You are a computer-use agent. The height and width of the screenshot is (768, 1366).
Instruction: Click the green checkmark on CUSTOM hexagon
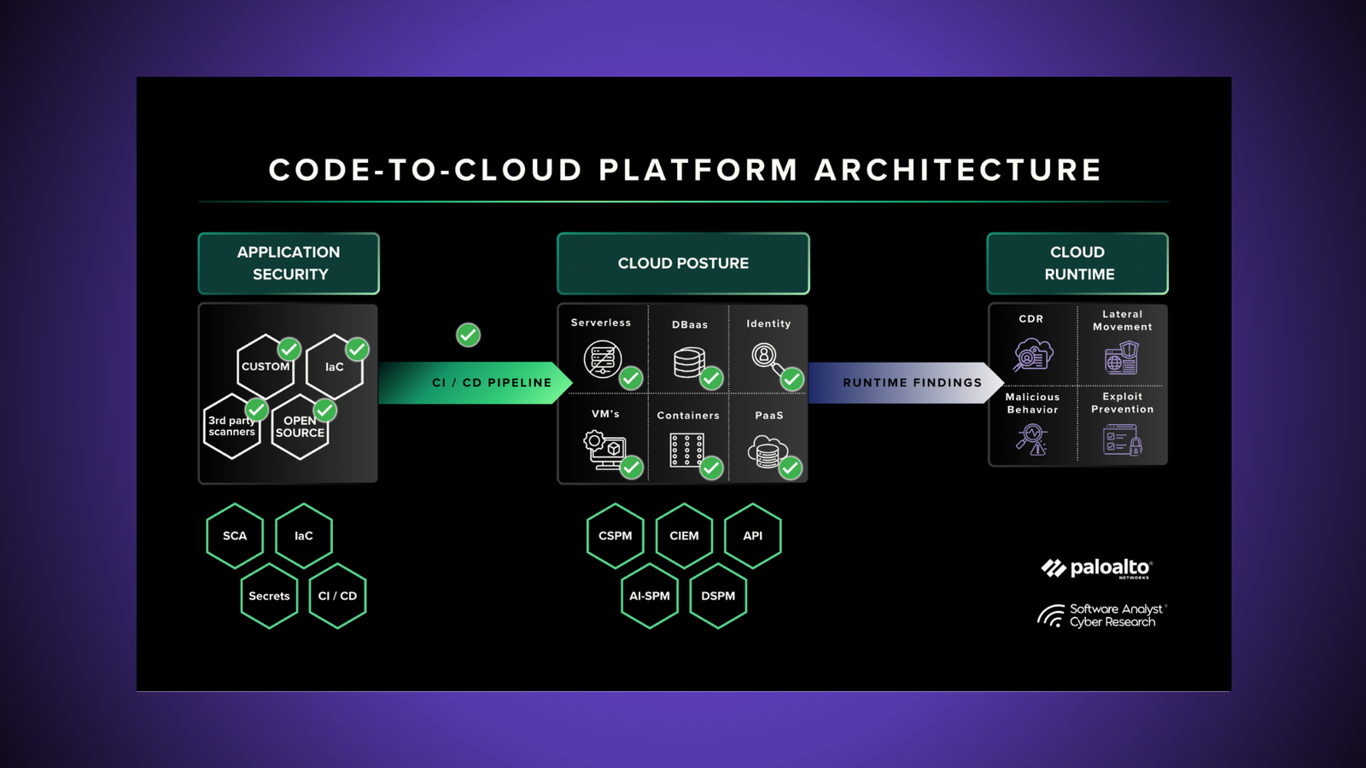click(x=289, y=348)
